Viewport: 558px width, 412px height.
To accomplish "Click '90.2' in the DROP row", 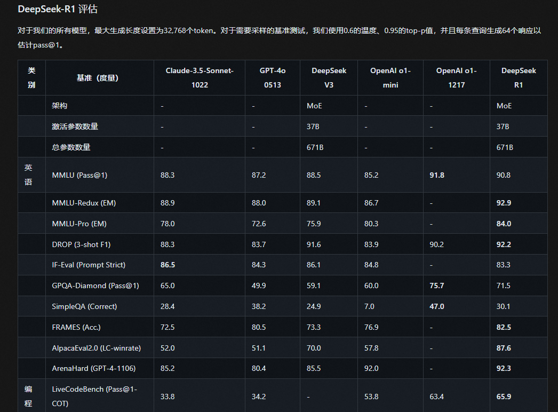I will [x=437, y=244].
